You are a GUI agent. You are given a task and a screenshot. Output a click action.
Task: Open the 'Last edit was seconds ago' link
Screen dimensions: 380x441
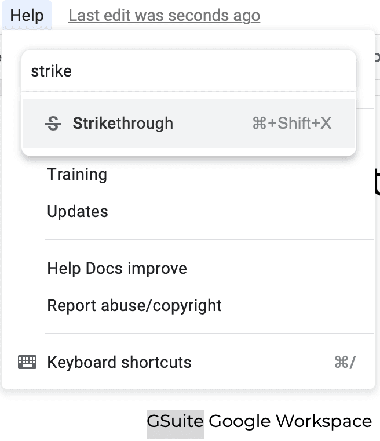click(165, 16)
